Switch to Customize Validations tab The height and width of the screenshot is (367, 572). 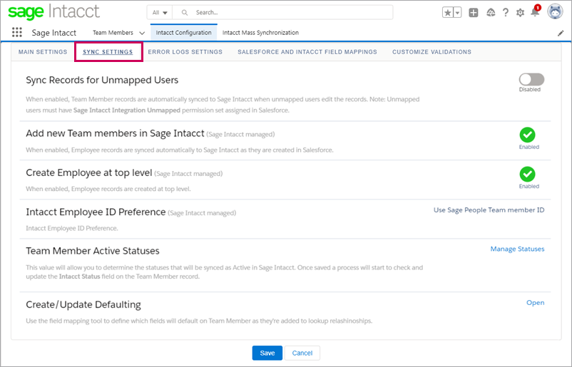[x=431, y=52]
